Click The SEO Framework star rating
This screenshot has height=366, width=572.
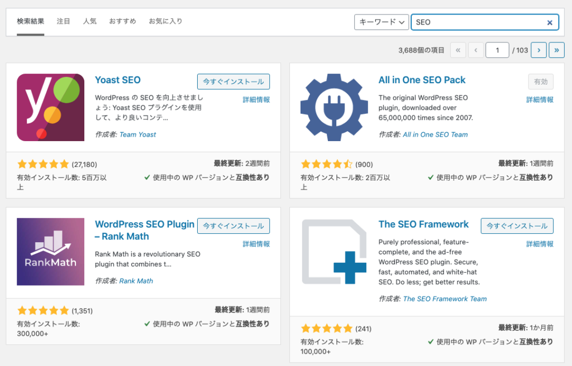[x=327, y=329]
